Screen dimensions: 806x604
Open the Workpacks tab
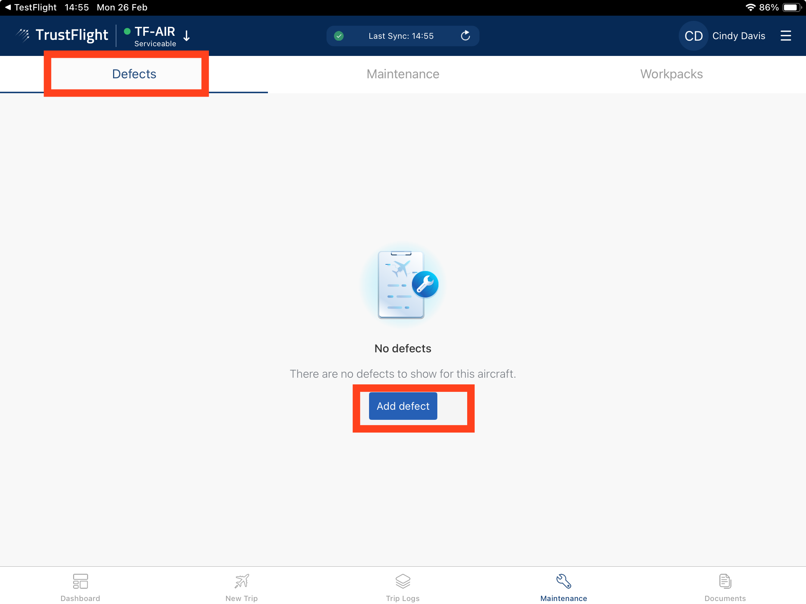coord(671,74)
